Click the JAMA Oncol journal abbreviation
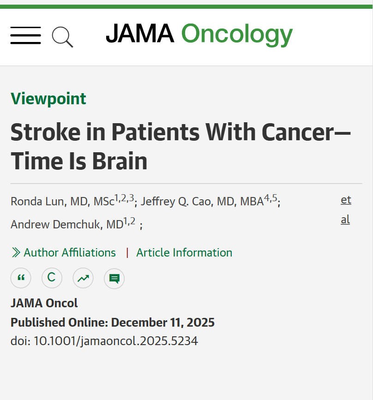Viewport: 373px width, 400px height. click(x=44, y=303)
